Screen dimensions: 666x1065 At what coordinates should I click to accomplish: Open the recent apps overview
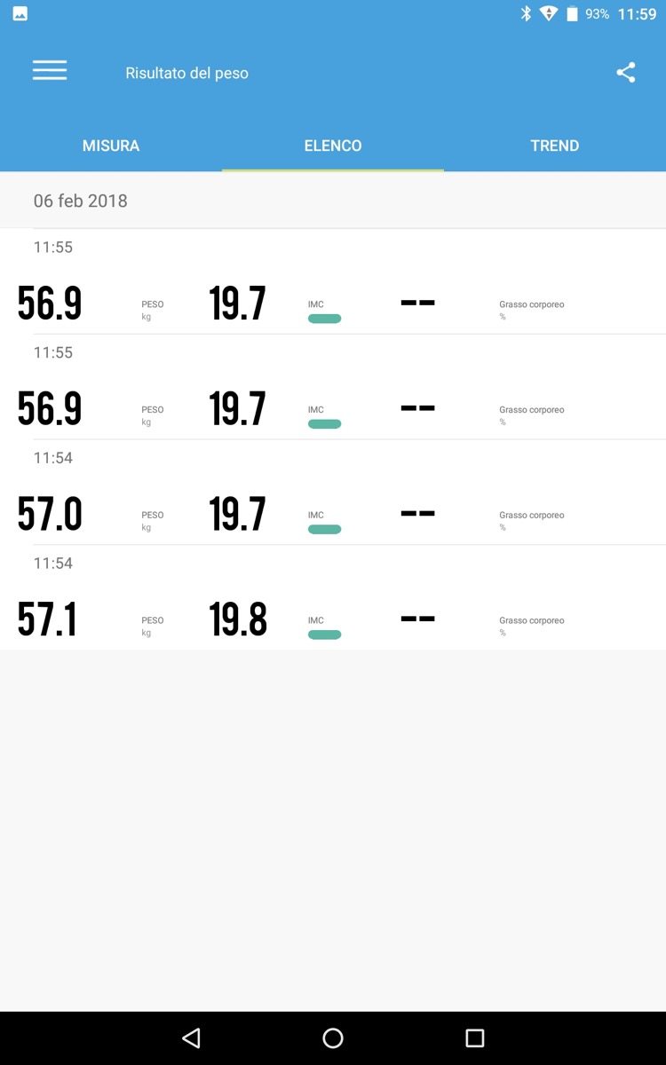pos(475,1037)
